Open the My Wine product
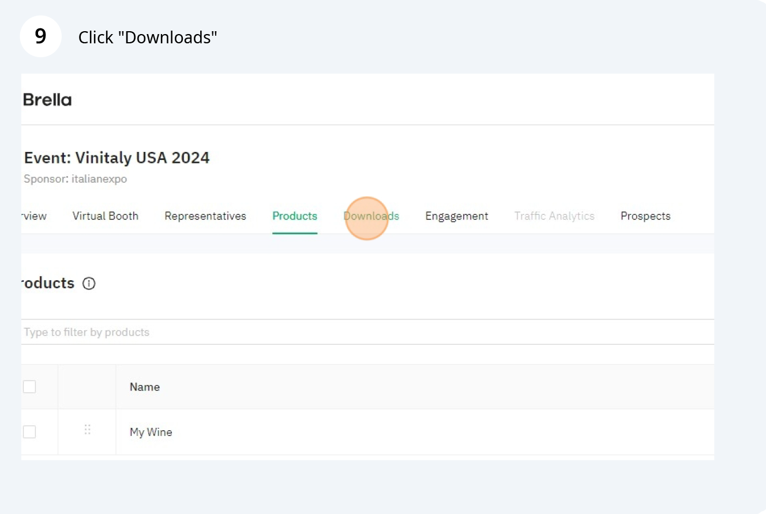 click(151, 432)
